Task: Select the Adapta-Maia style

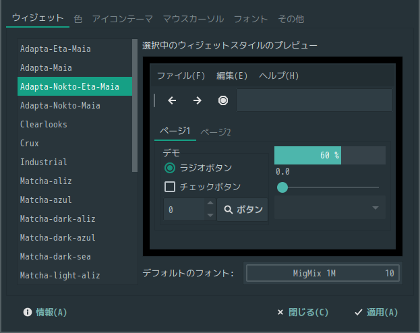Action: coord(75,68)
